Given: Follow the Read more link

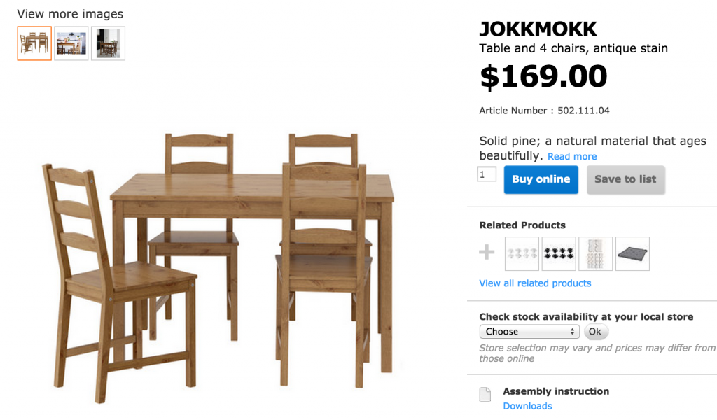Looking at the screenshot, I should click(572, 157).
